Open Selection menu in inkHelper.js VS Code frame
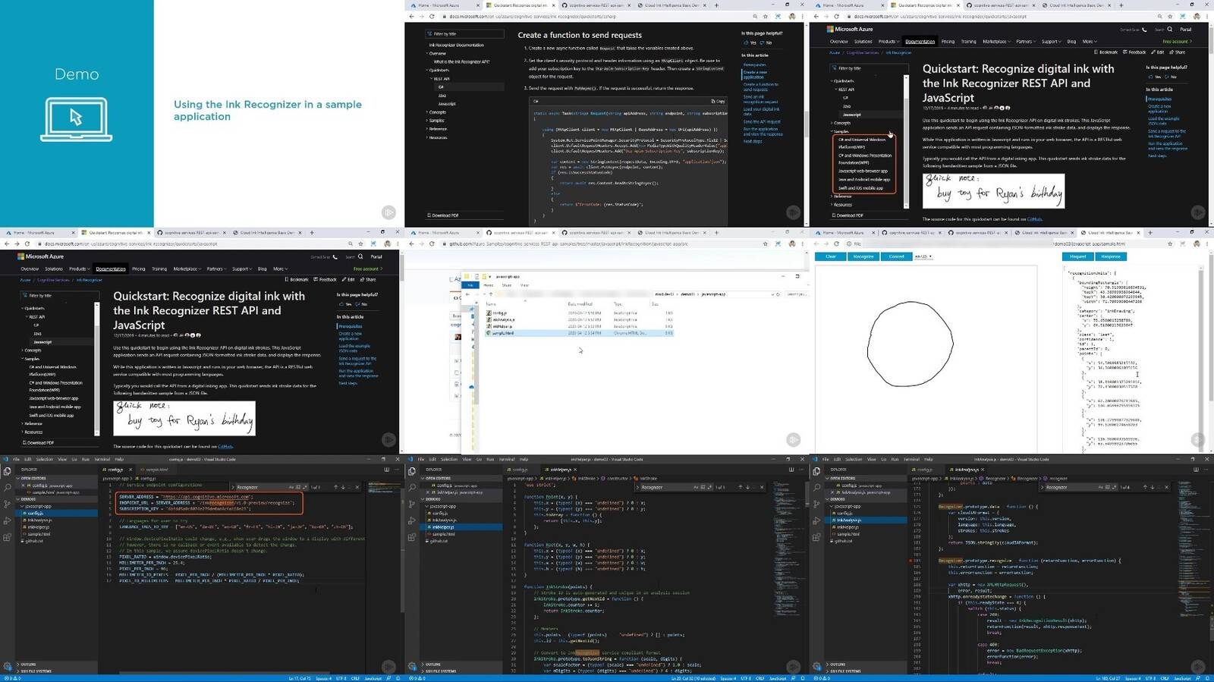1214x682 pixels. [x=449, y=459]
